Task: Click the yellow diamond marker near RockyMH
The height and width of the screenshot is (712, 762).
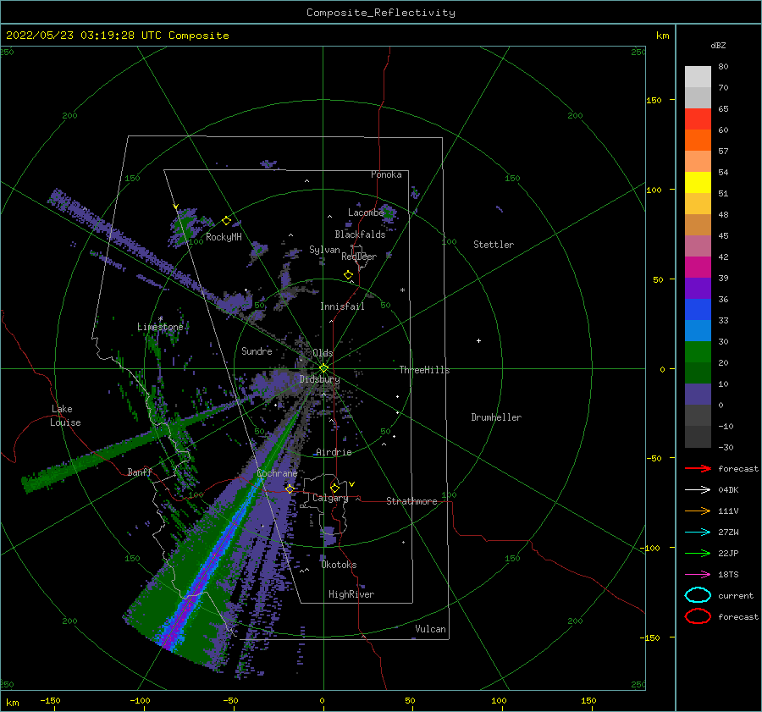Action: pos(226,221)
